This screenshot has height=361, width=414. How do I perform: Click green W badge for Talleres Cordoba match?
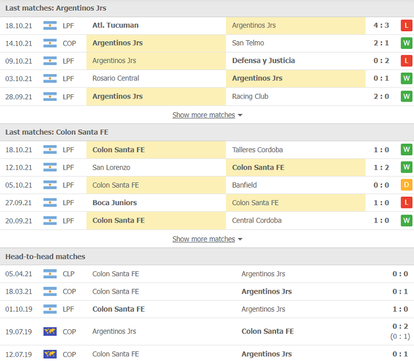pyautogui.click(x=407, y=150)
